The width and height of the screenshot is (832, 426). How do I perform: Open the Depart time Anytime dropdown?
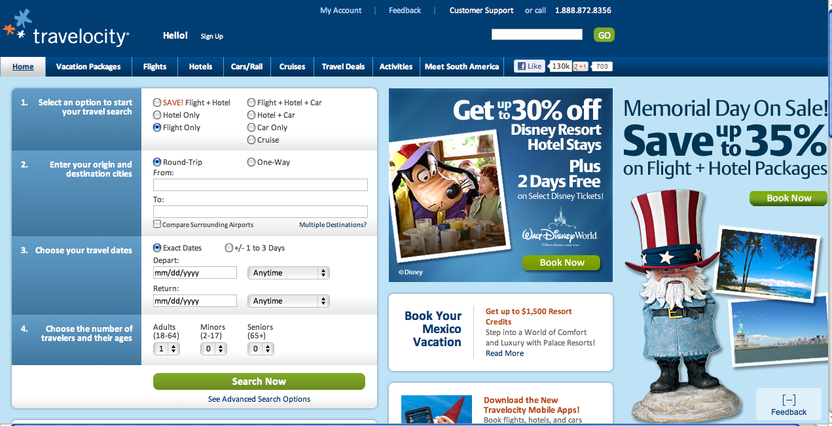point(288,273)
